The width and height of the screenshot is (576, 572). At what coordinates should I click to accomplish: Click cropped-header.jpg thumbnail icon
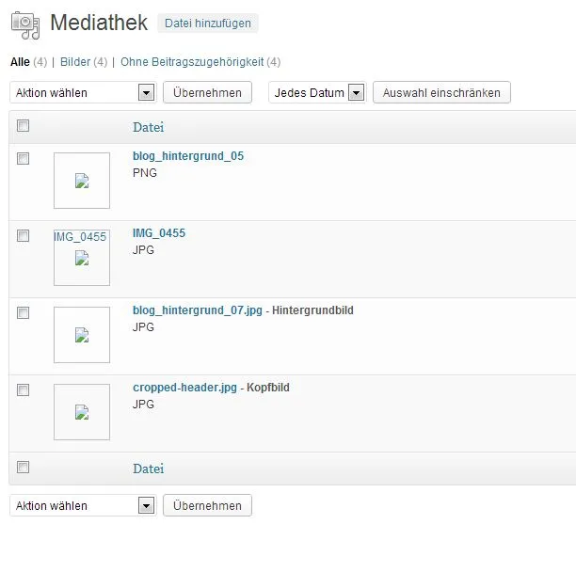coord(82,412)
